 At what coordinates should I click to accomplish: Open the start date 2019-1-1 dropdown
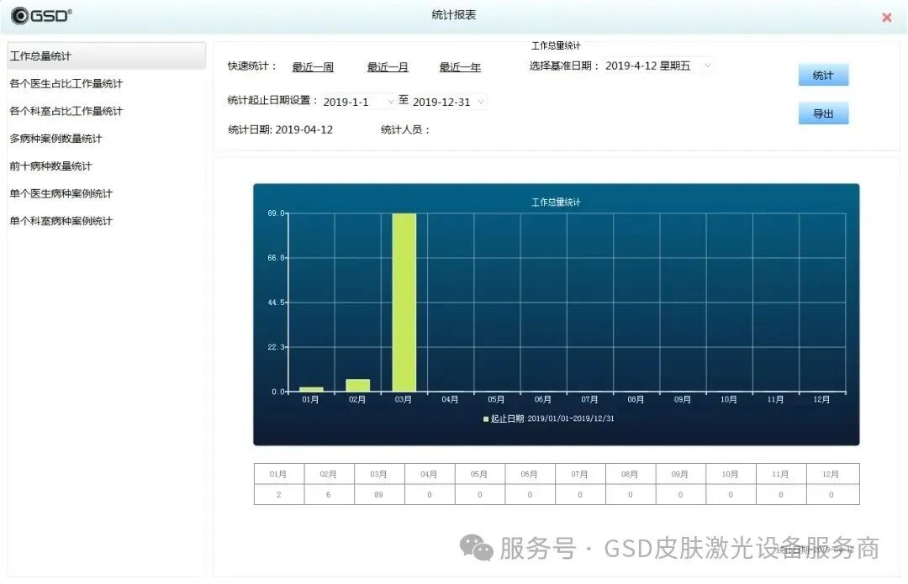click(389, 101)
